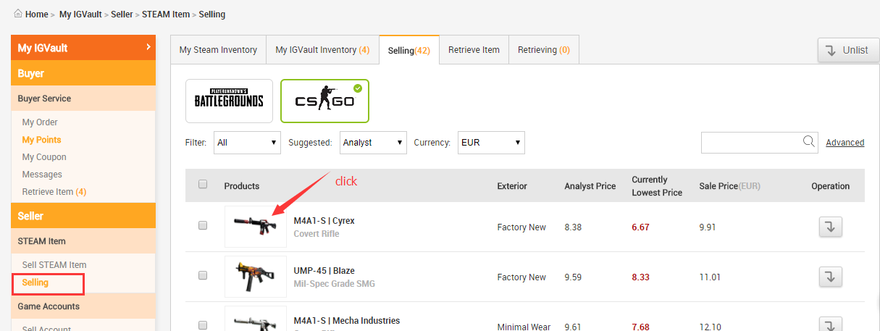Click the search magnifier icon
880x331 pixels.
(810, 142)
